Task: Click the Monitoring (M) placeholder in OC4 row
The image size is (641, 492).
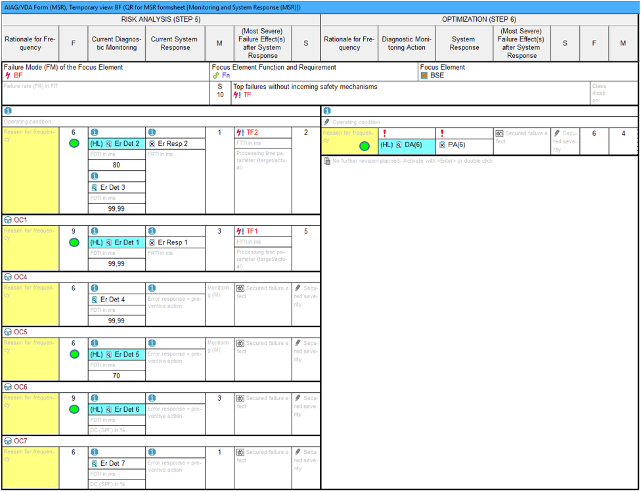Action: point(219,304)
